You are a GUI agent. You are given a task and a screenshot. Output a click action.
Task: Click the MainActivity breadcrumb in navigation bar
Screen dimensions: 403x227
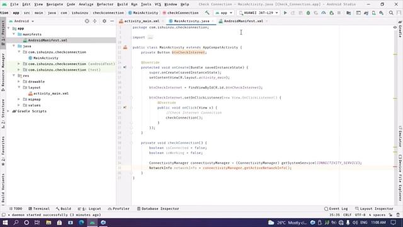[143, 13]
